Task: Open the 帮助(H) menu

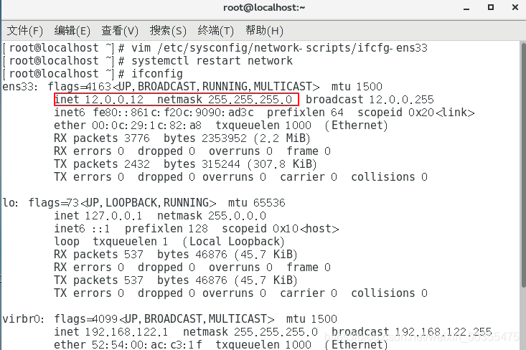Action: click(264, 31)
